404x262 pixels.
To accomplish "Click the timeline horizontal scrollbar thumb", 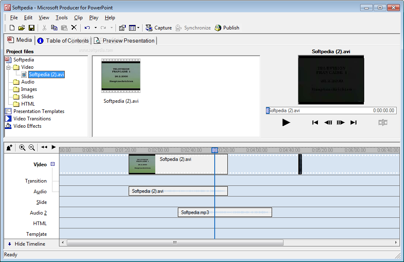I will coord(175,242).
